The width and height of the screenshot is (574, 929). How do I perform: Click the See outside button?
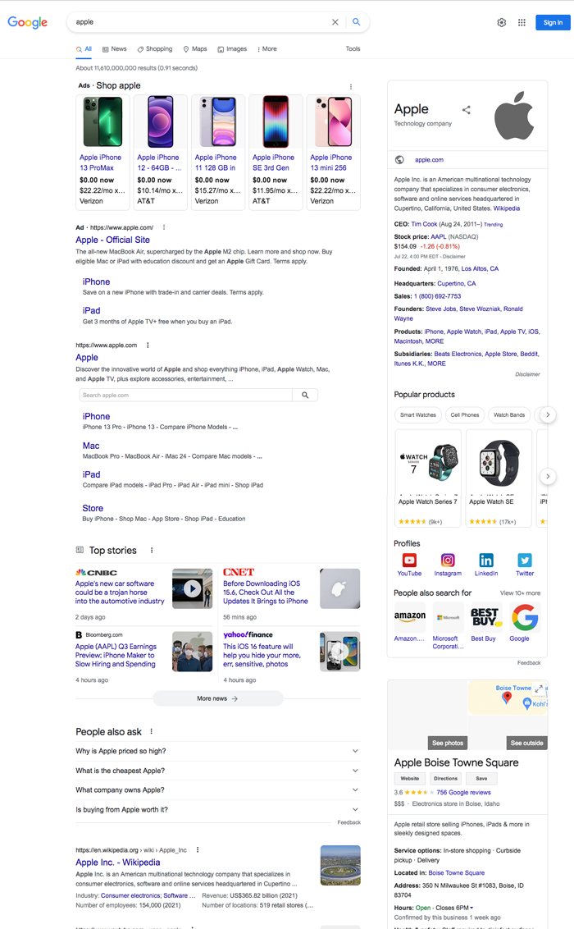526,743
